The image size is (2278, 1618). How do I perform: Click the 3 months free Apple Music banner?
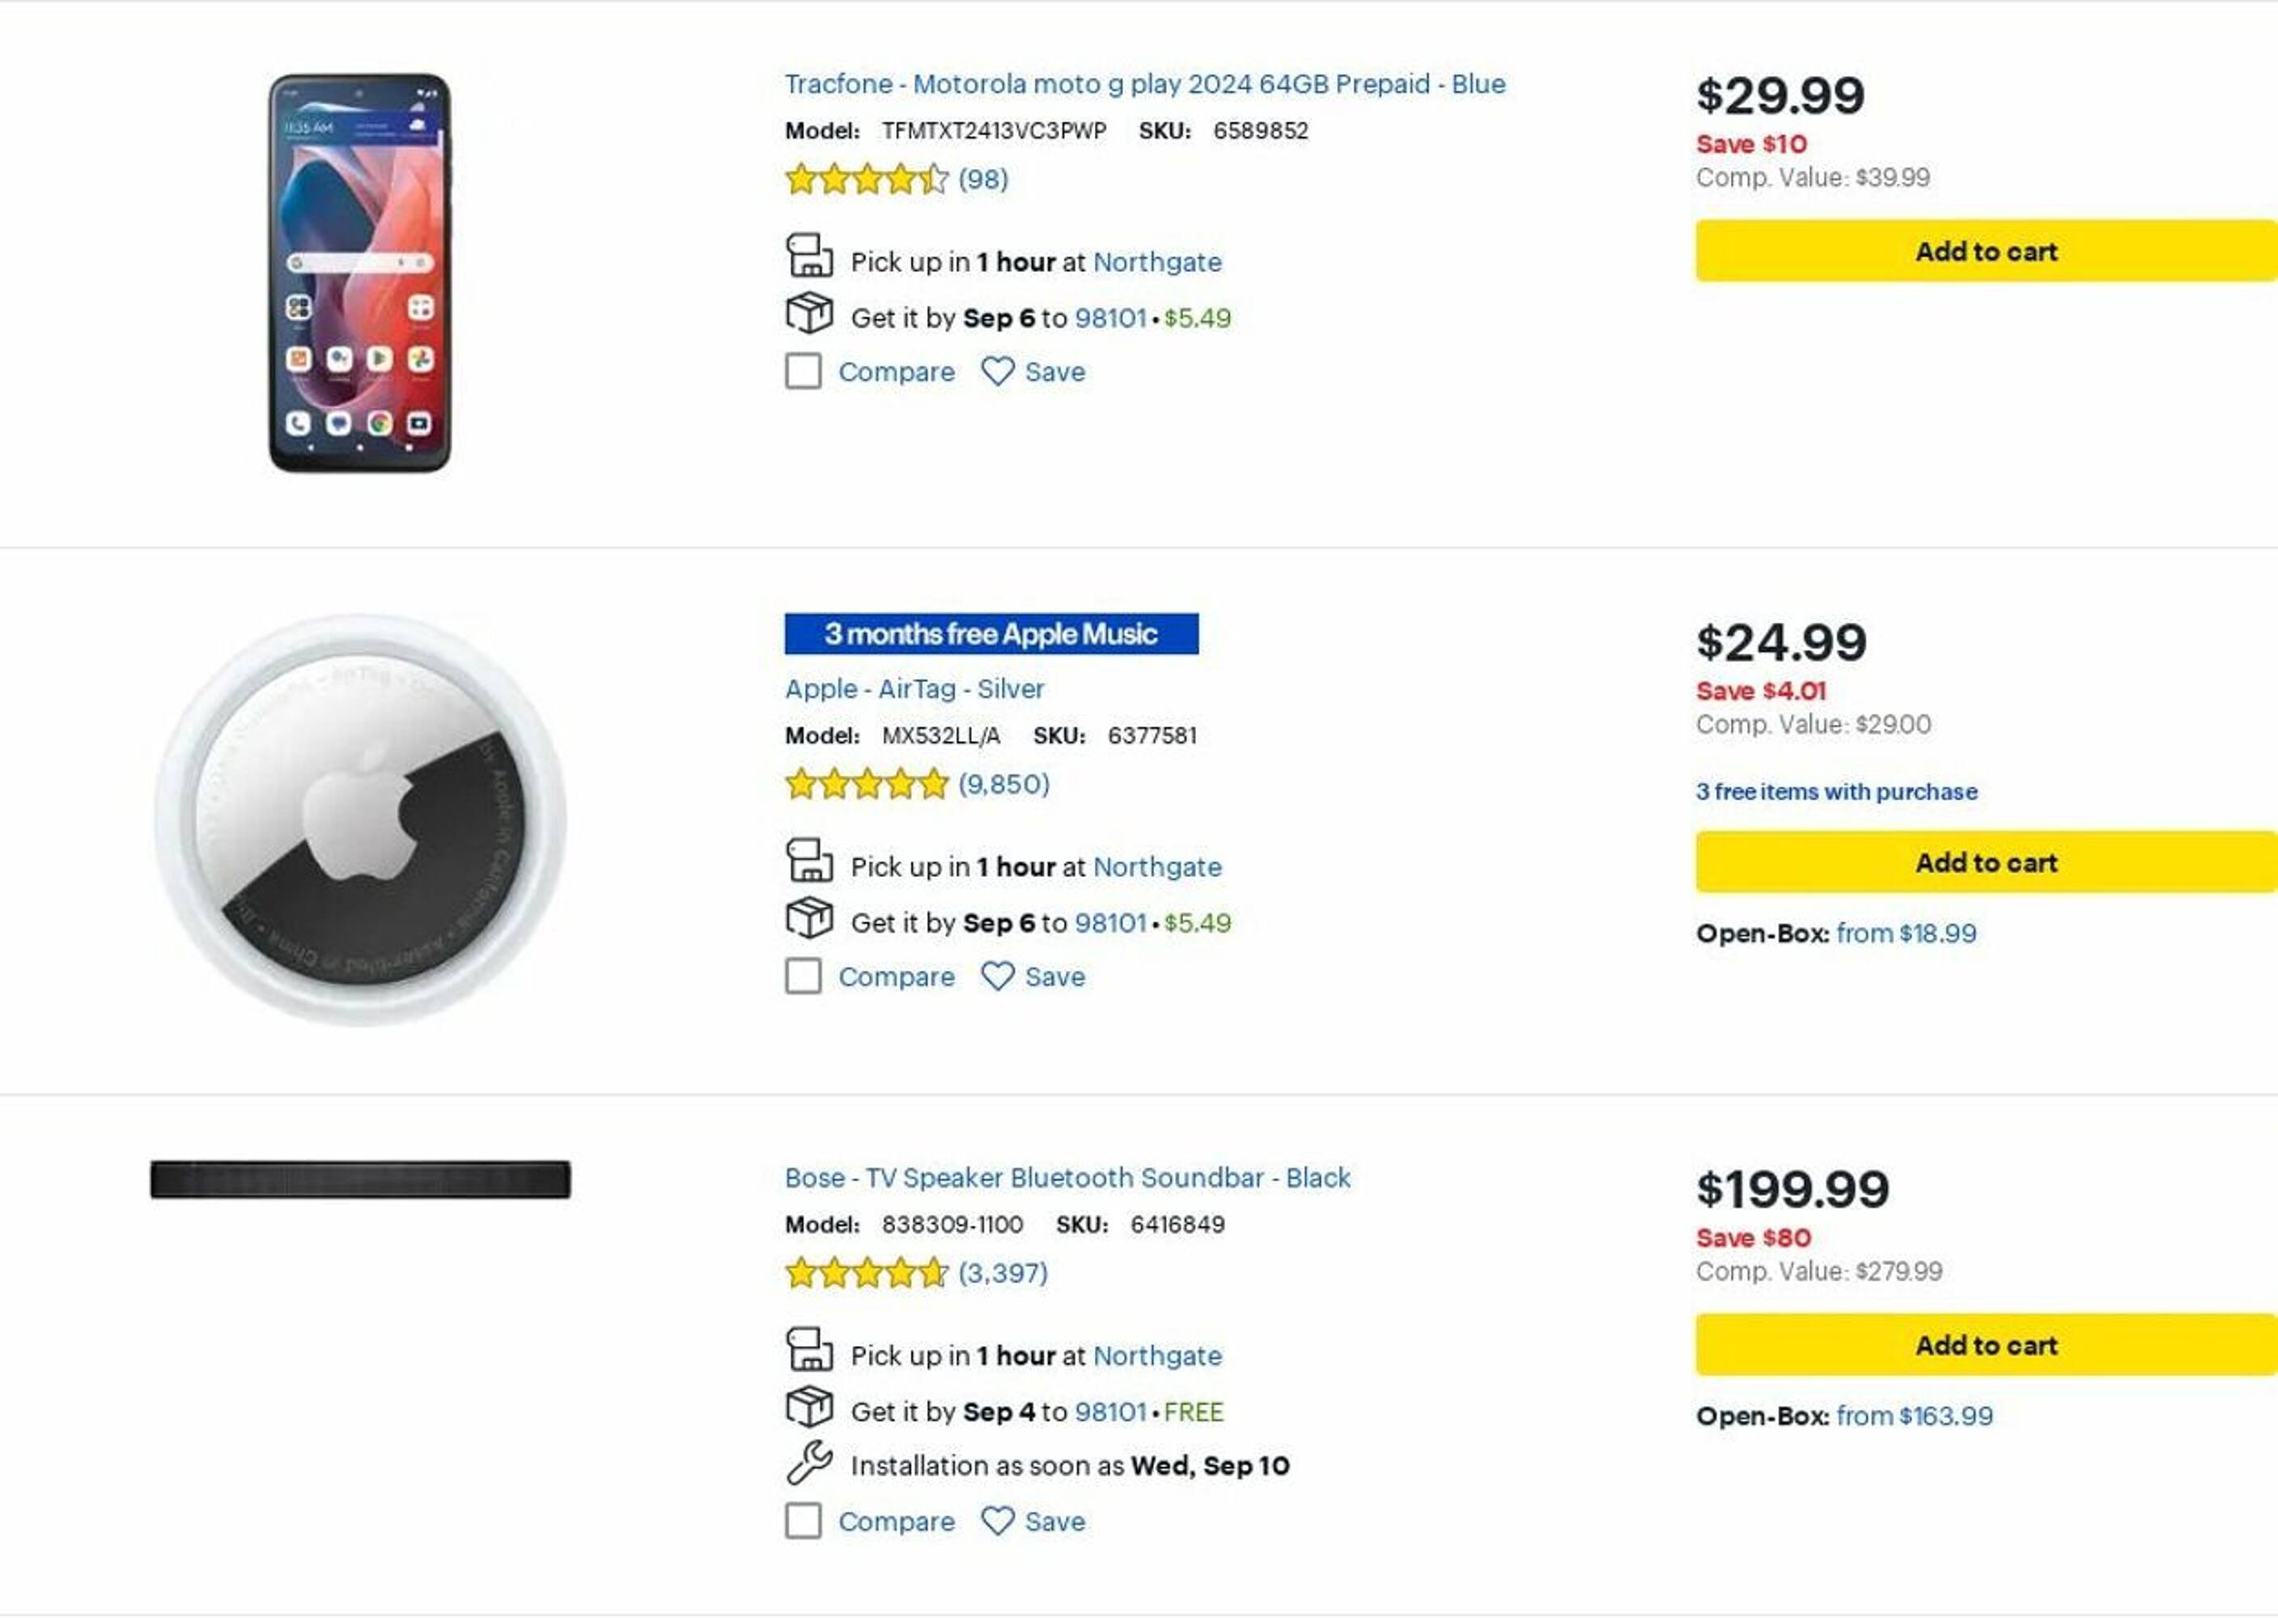(x=991, y=634)
